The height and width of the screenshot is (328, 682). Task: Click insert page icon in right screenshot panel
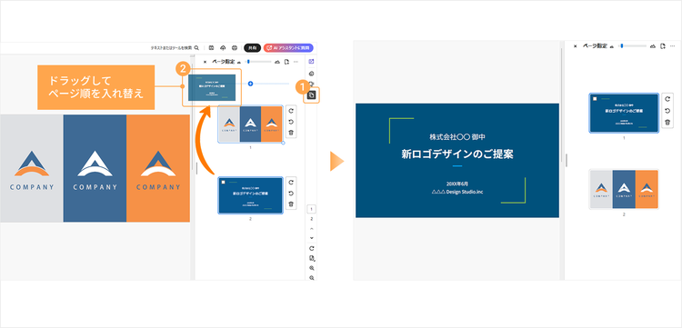[x=662, y=46]
